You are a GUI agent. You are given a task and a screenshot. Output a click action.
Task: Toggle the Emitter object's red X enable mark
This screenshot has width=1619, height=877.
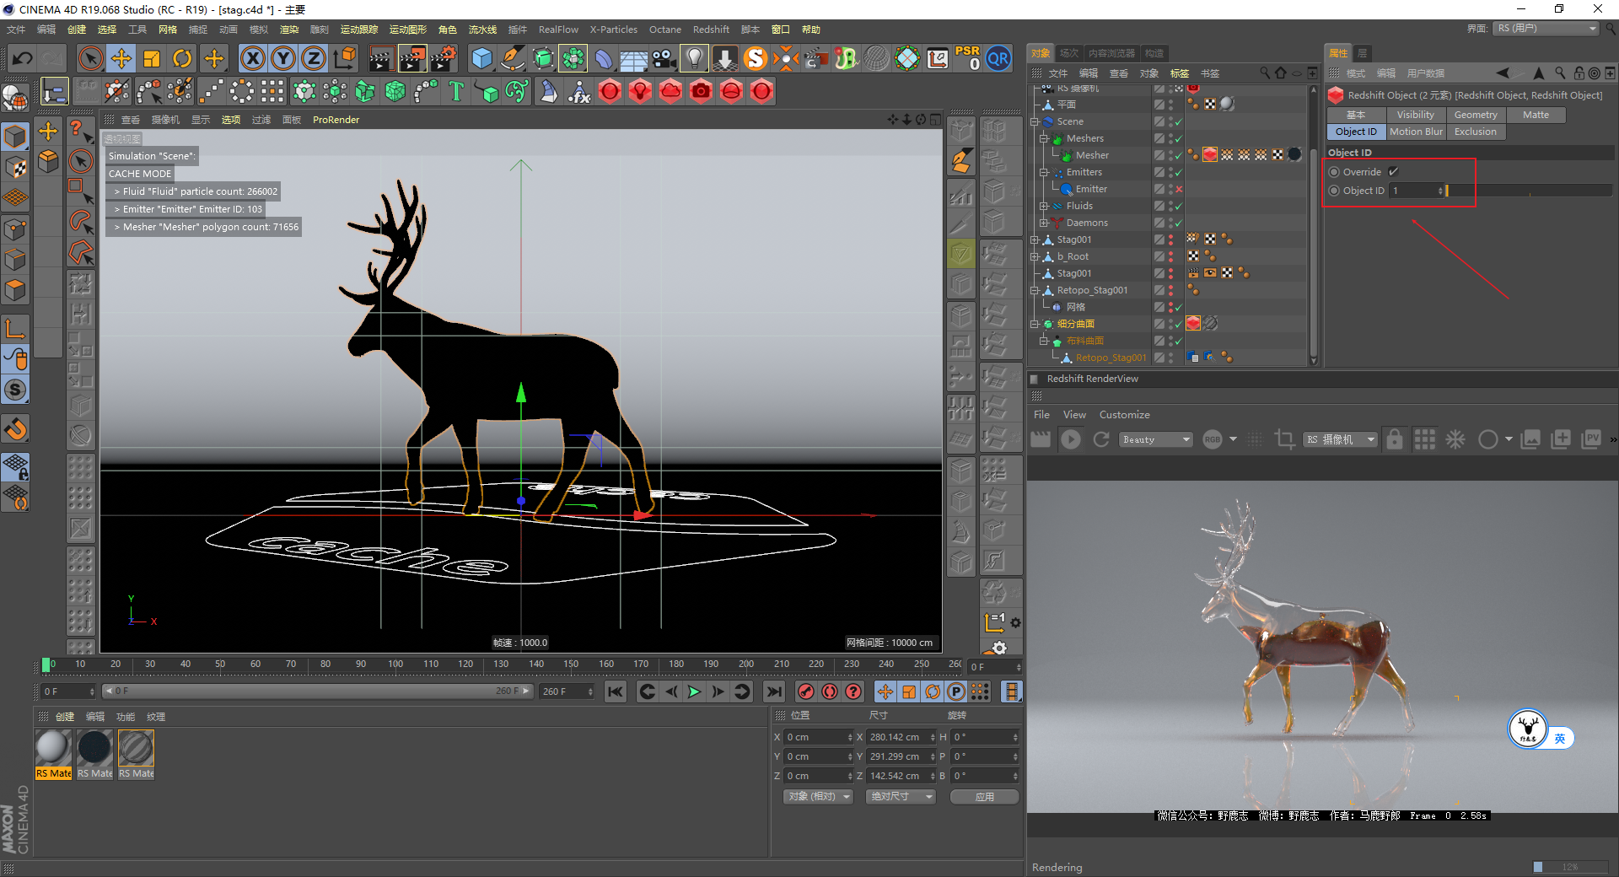click(1179, 189)
